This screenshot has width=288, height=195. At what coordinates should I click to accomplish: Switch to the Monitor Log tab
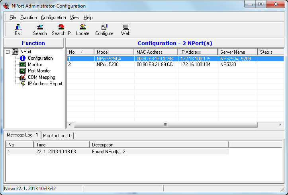tap(57, 136)
